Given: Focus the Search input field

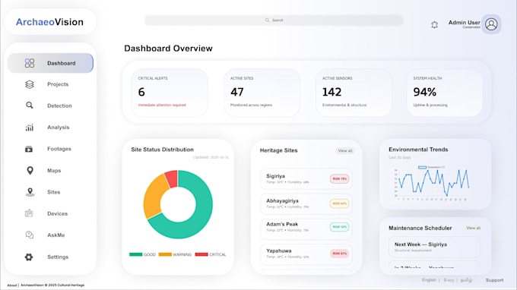Looking at the screenshot, I should coord(274,20).
